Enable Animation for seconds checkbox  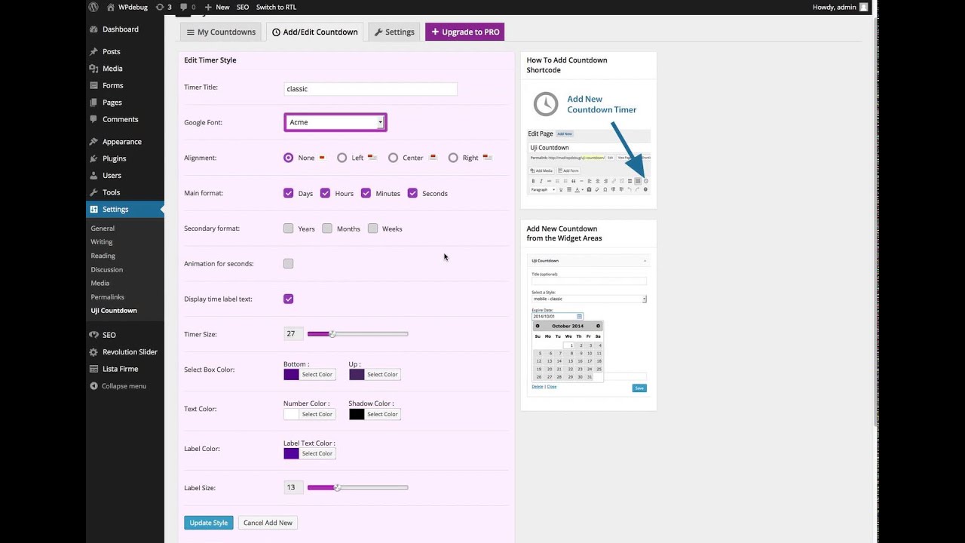point(288,263)
